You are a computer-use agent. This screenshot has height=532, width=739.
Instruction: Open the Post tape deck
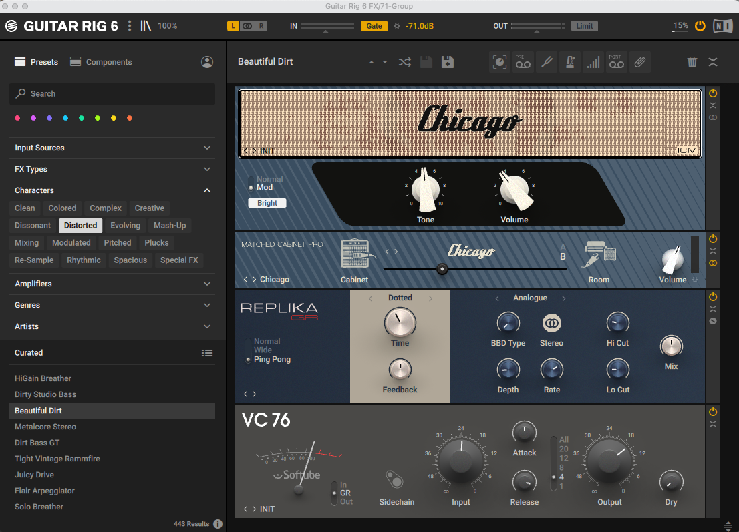click(x=617, y=62)
